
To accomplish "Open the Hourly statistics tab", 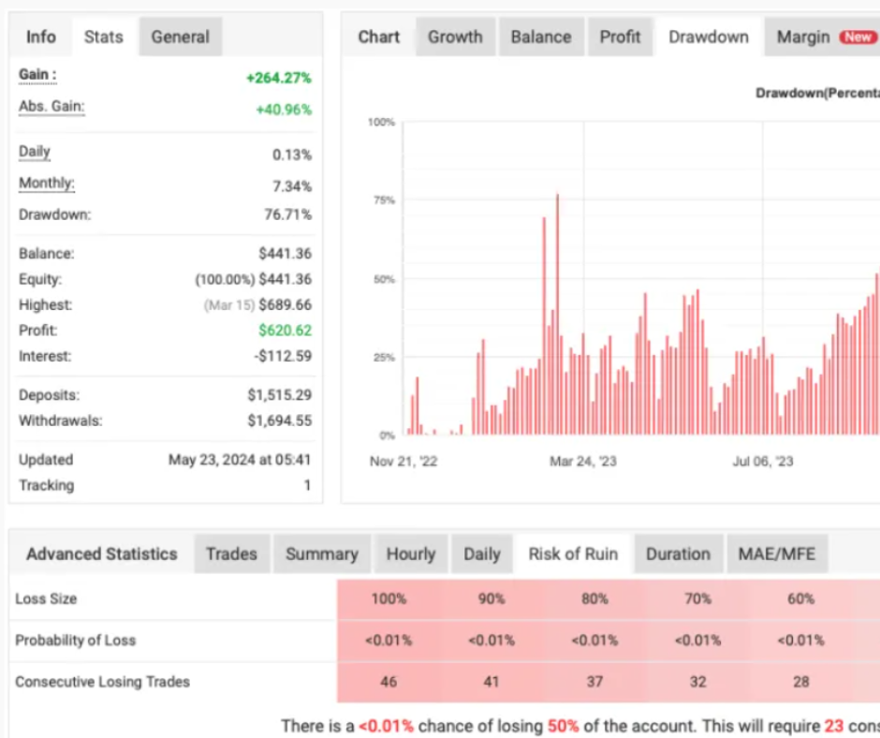I will click(x=410, y=553).
